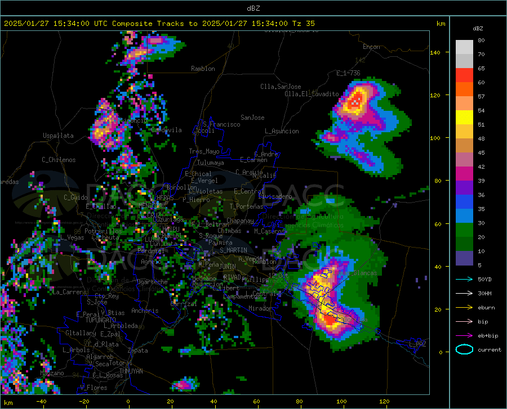Click the -40 km horizontal axis tick label
The image size is (507, 409).
pyautogui.click(x=41, y=402)
